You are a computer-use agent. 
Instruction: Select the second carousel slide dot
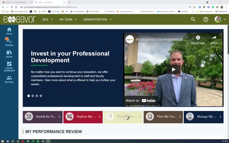(33, 96)
